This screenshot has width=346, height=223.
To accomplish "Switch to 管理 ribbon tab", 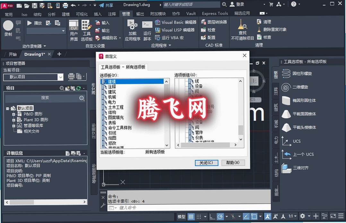I will coord(126,14).
